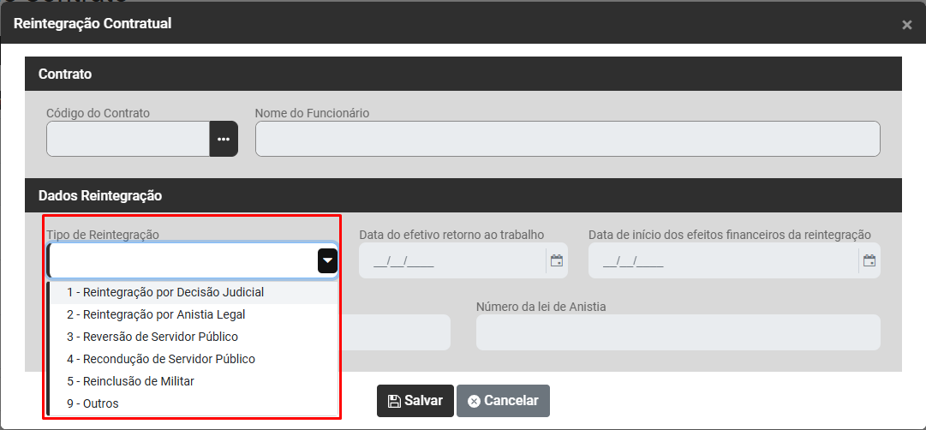Select 4 - Recondução de Servidor Público

pyautogui.click(x=193, y=359)
